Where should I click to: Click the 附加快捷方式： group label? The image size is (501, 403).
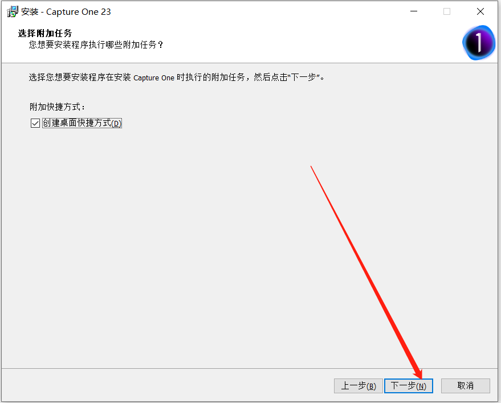click(57, 107)
